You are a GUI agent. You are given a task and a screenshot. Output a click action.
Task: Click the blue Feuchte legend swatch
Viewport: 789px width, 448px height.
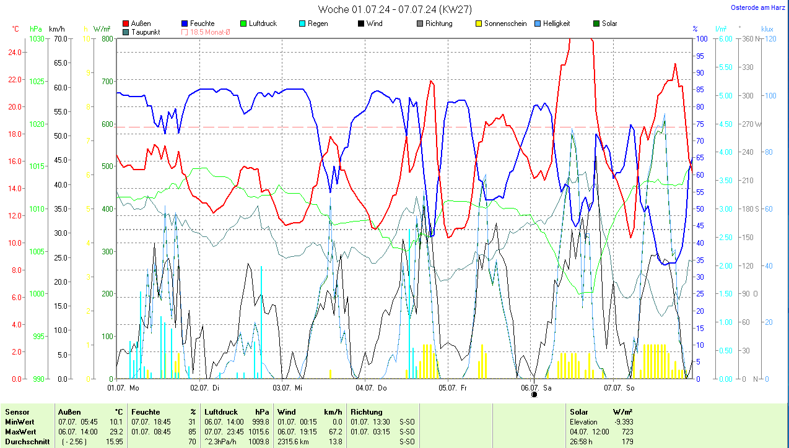[185, 24]
